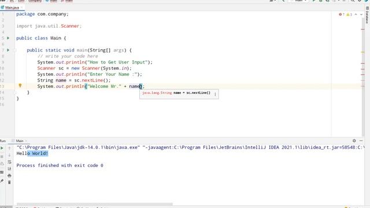This screenshot has height=208, width=370.
Task: Pin the Run tab
Action: (x=2, y=181)
